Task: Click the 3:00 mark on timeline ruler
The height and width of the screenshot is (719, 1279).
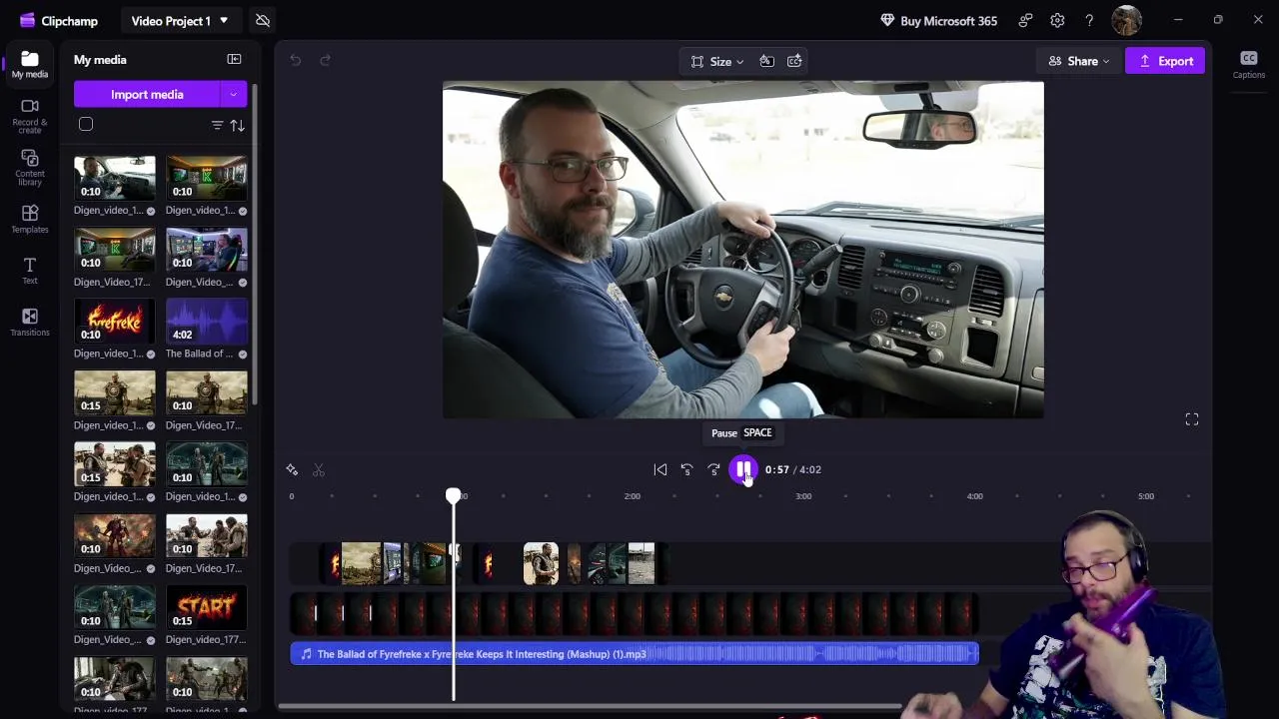Action: pyautogui.click(x=803, y=496)
